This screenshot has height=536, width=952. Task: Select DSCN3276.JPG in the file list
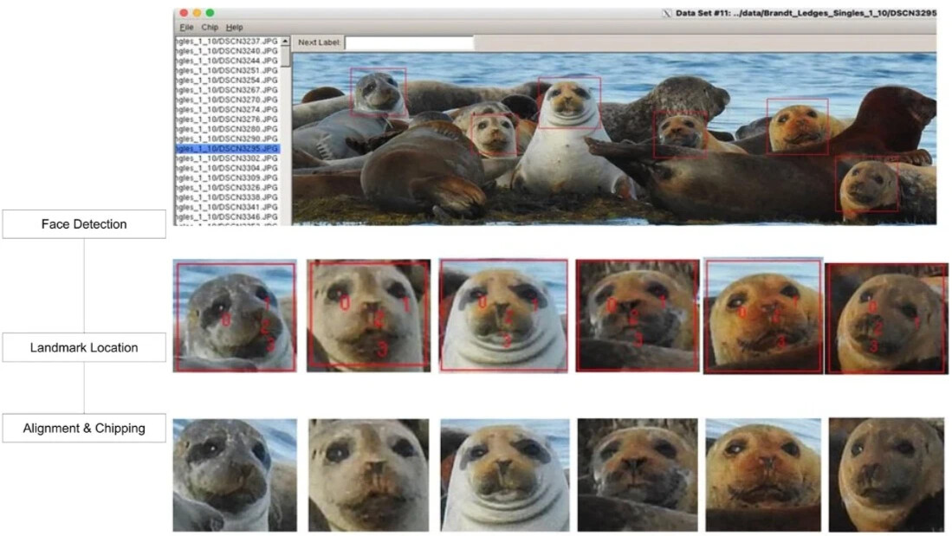pyautogui.click(x=227, y=119)
